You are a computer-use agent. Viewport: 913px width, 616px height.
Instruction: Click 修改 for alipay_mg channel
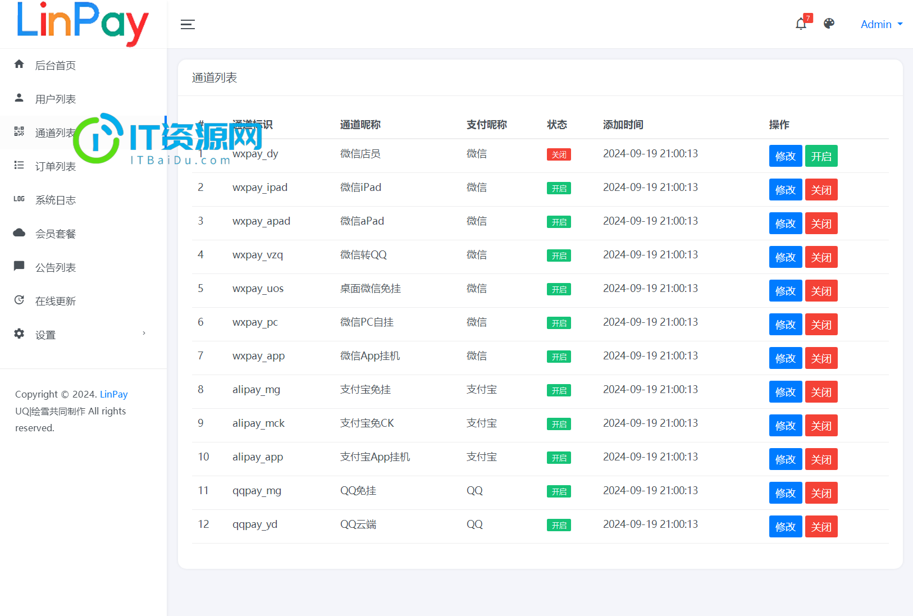pos(786,392)
